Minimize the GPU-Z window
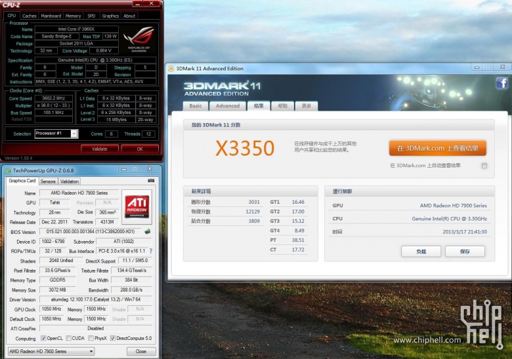Screen dimensions: 512x359 124,170
